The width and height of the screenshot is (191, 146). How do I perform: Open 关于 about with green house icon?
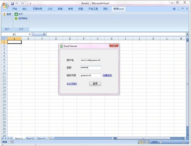pyautogui.click(x=19, y=14)
